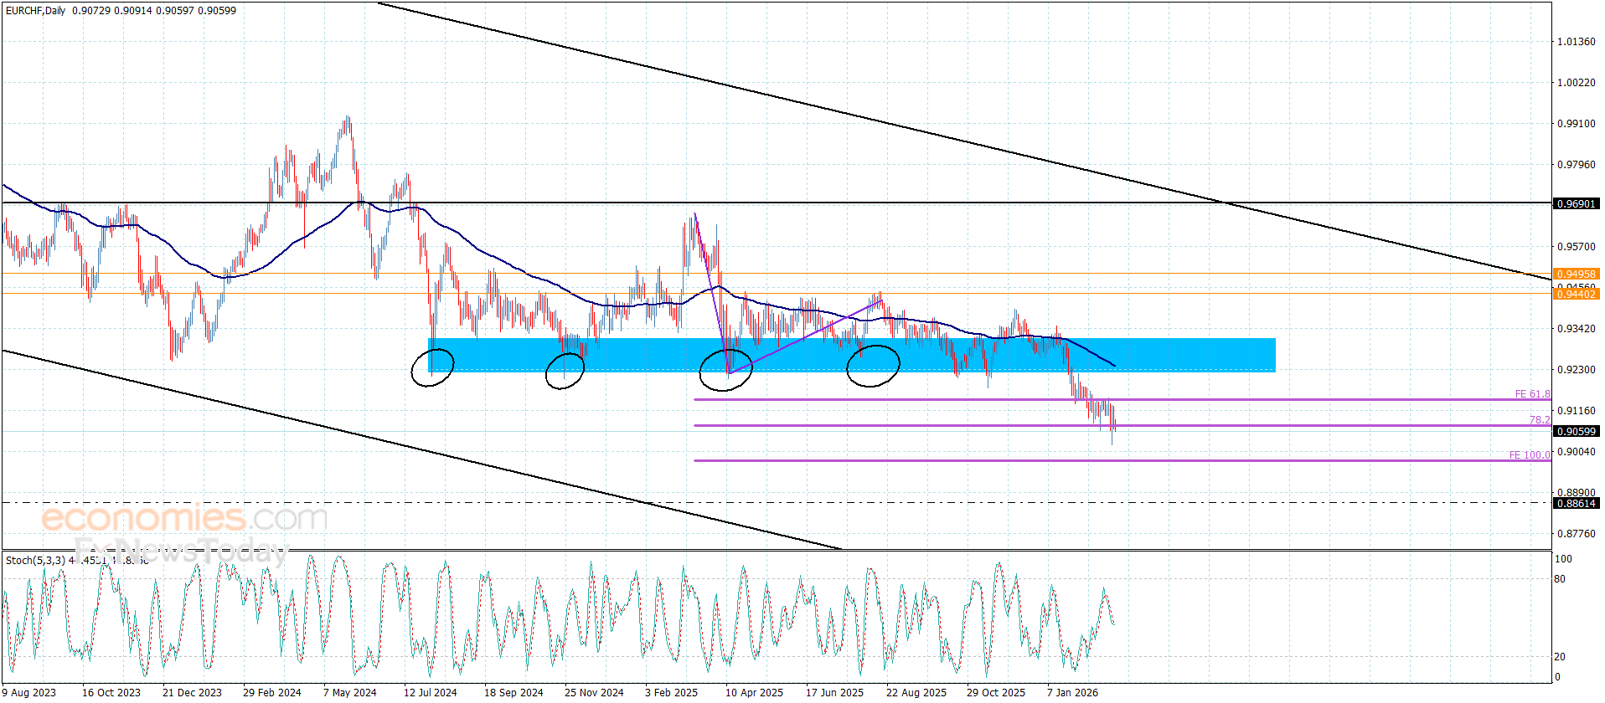This screenshot has height=703, width=1605.
Task: Select the 3 Feb 2025 date label
Action: click(671, 692)
